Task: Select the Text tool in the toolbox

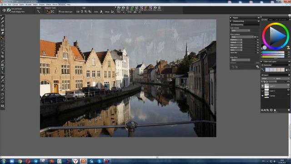Action: coord(2,69)
